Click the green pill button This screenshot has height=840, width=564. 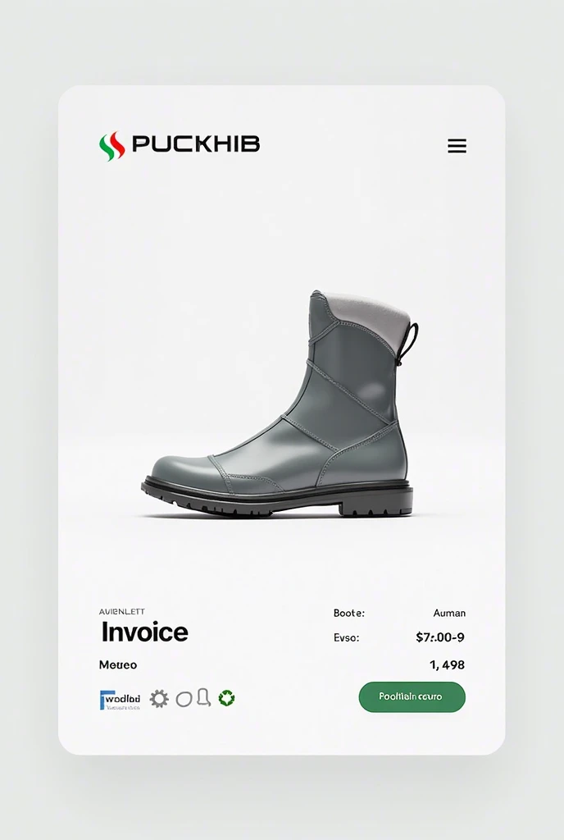(412, 697)
